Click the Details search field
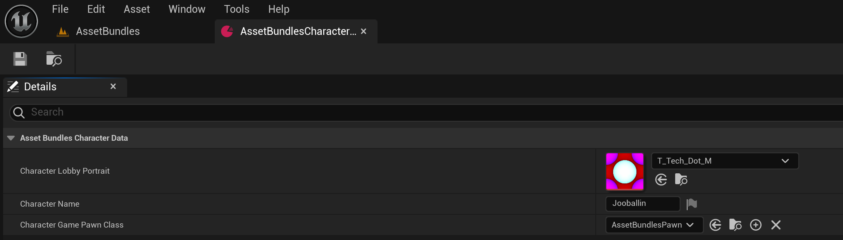Viewport: 843px width, 240px height. [155, 112]
